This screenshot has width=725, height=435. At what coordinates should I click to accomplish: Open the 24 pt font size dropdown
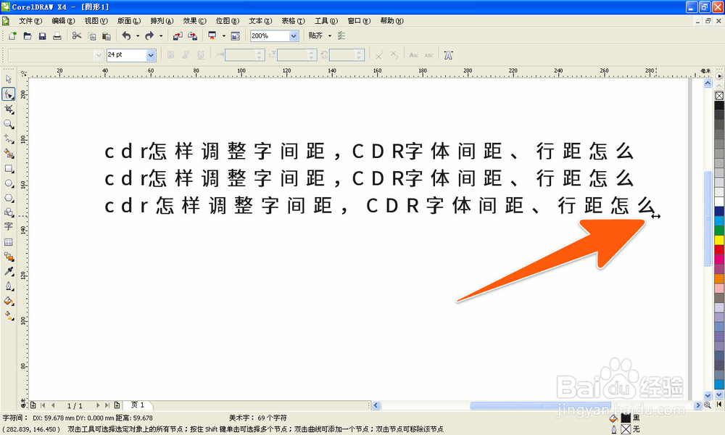coord(151,55)
